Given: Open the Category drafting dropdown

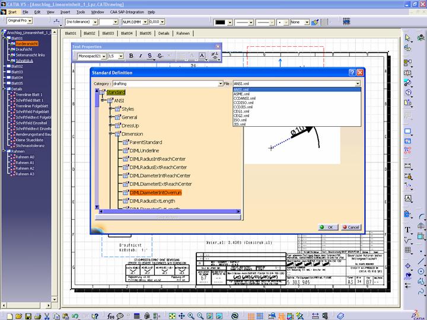Looking at the screenshot, I should (x=221, y=84).
